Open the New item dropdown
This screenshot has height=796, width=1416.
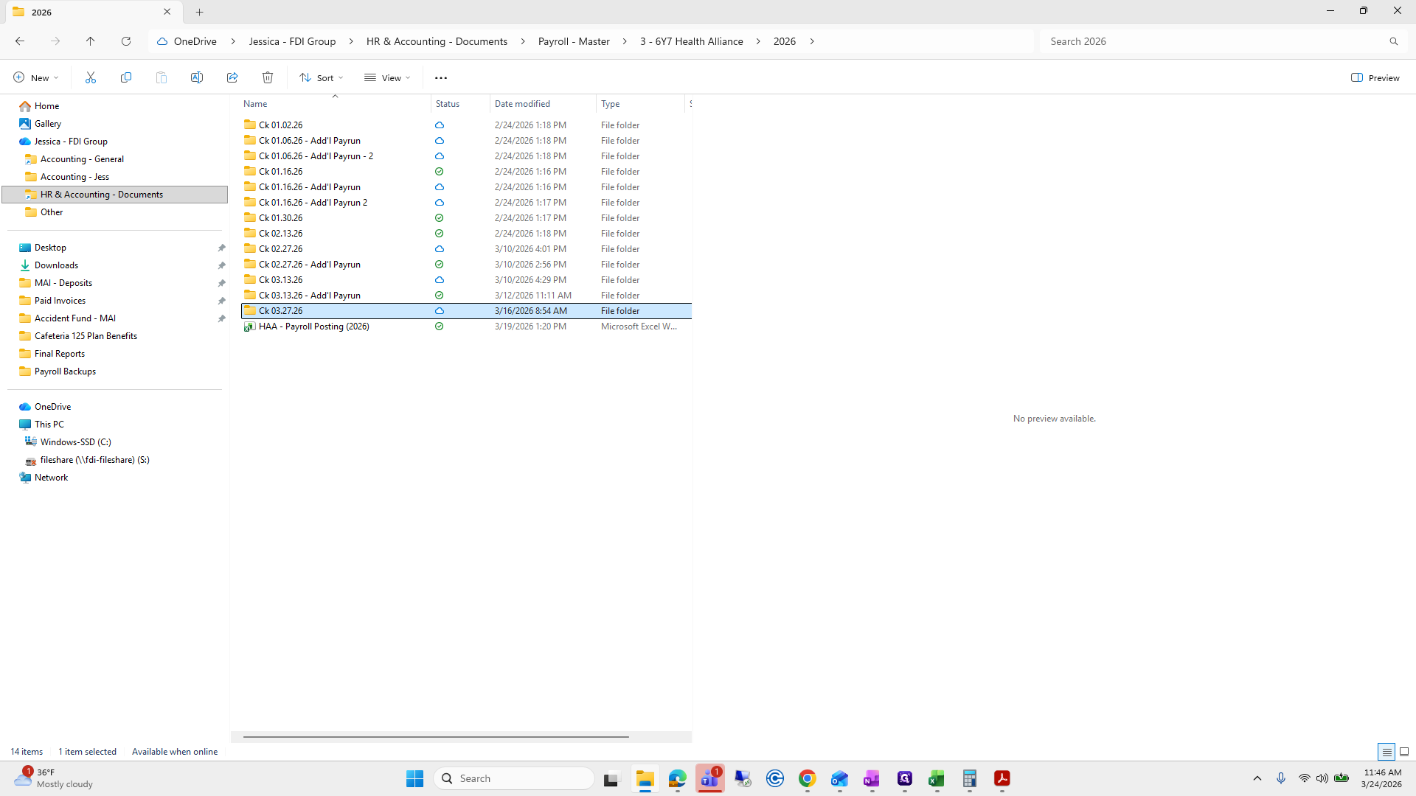point(35,77)
